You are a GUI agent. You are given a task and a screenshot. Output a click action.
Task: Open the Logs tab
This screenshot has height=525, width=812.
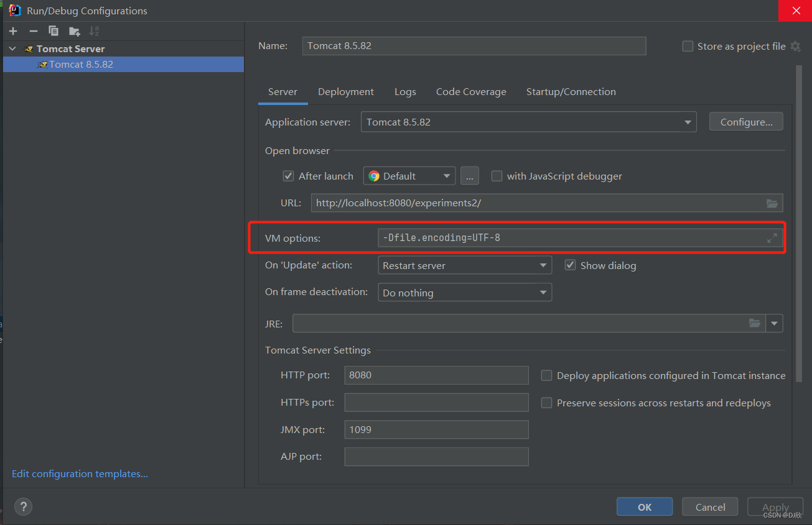click(405, 92)
